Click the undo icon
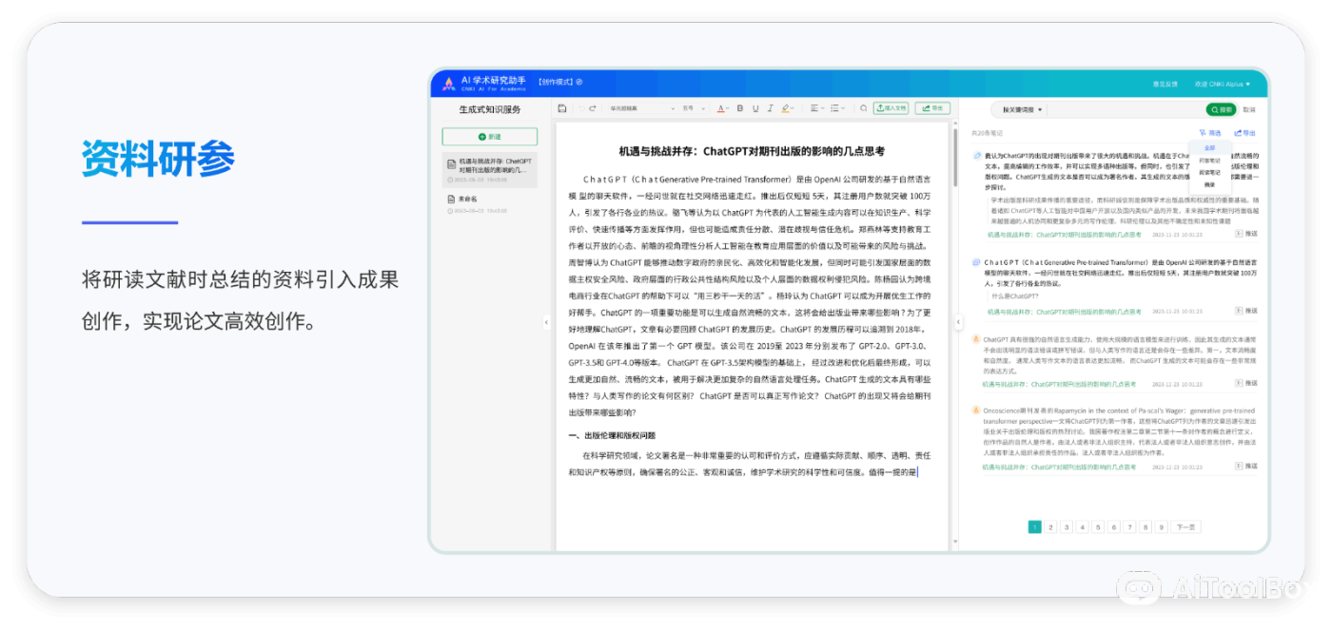The image size is (1332, 629). click(581, 109)
